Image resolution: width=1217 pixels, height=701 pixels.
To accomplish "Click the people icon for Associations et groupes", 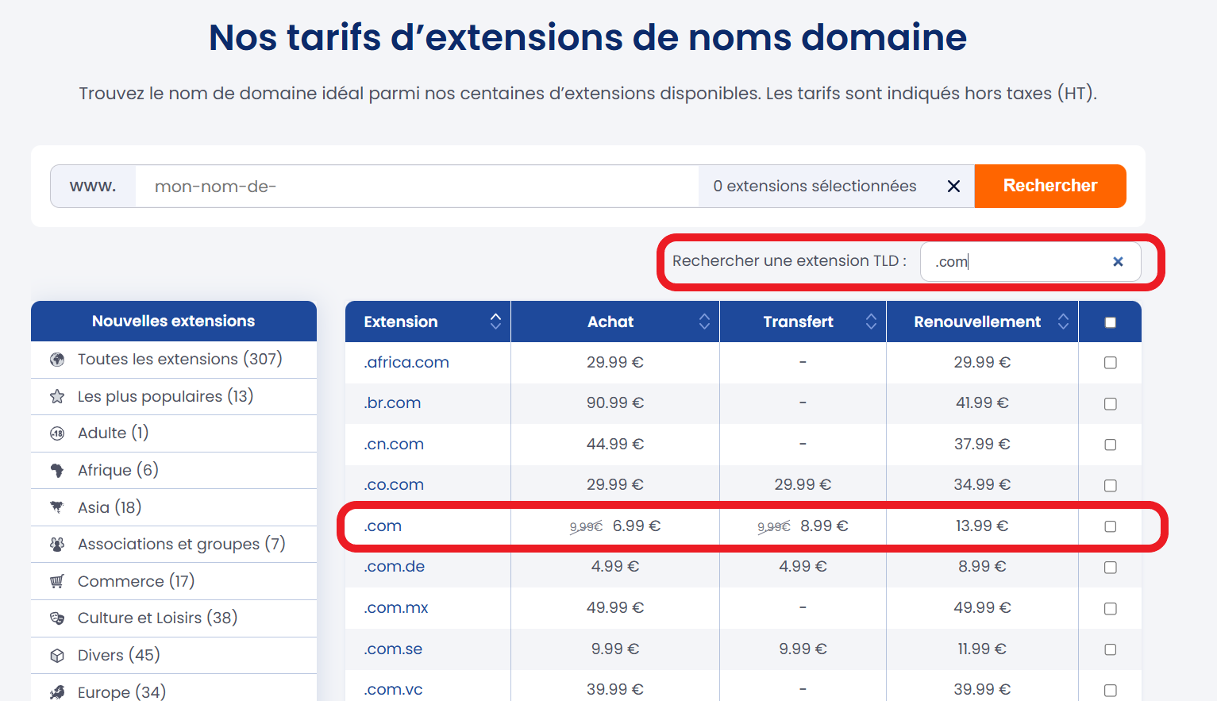I will 56,544.
